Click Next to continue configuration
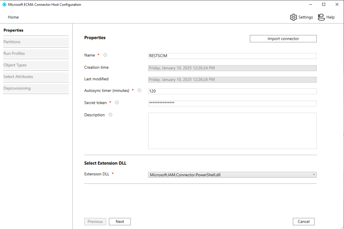This screenshot has height=229, width=344. click(x=120, y=221)
